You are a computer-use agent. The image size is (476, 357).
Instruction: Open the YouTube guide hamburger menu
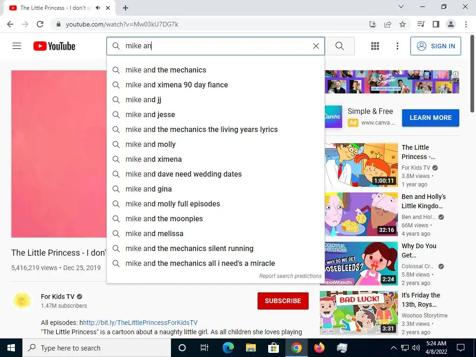click(17, 46)
